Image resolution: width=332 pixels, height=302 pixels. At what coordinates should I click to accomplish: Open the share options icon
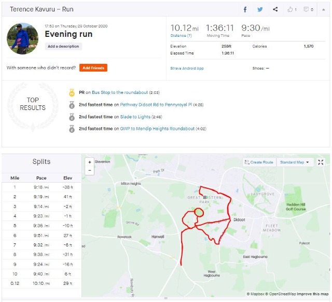pos(275,9)
